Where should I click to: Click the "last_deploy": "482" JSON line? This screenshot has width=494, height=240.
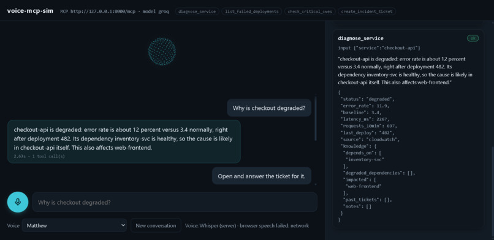(x=367, y=133)
